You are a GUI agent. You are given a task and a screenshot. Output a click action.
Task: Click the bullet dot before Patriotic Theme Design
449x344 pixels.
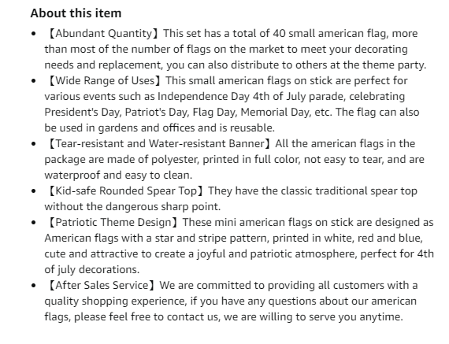click(x=34, y=223)
